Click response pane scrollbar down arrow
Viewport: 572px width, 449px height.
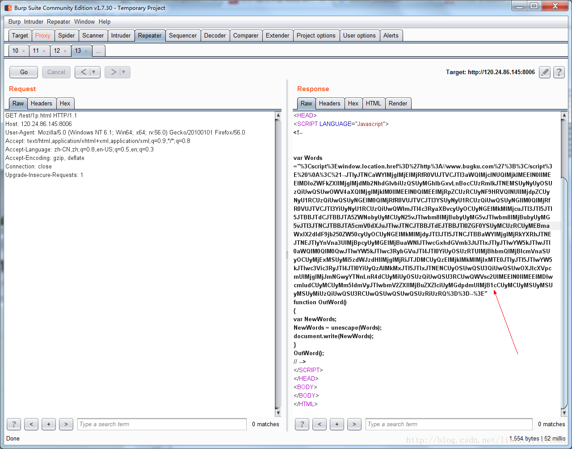point(564,412)
